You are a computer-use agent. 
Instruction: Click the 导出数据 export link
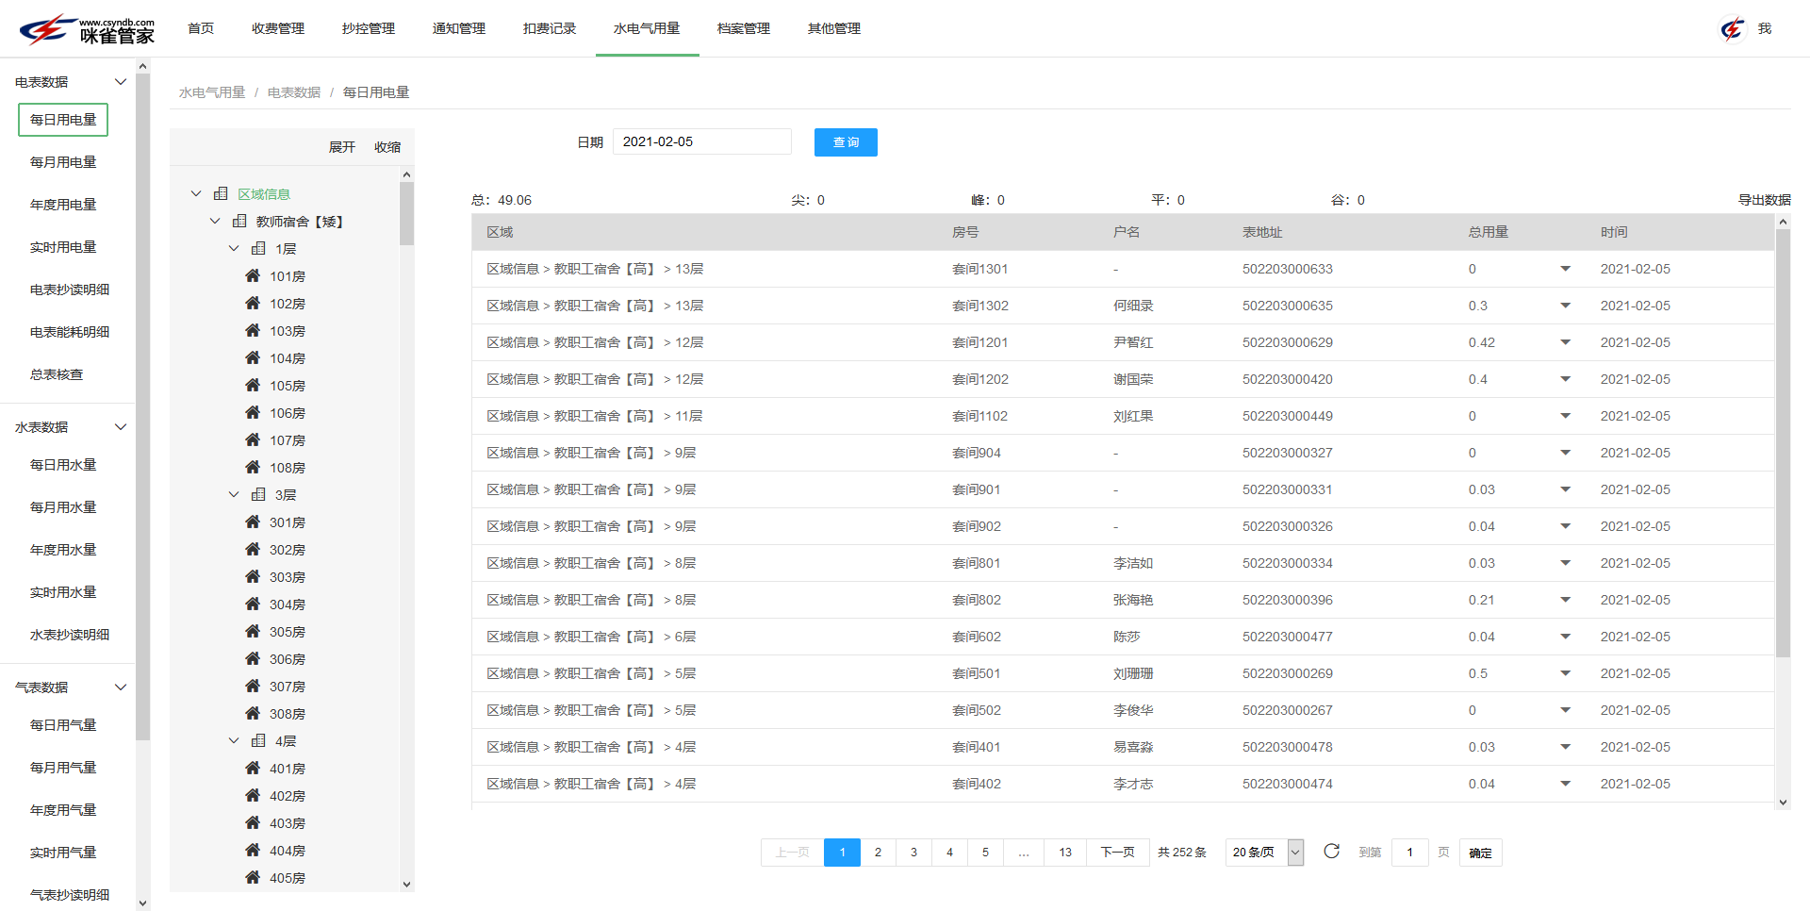[x=1764, y=199]
